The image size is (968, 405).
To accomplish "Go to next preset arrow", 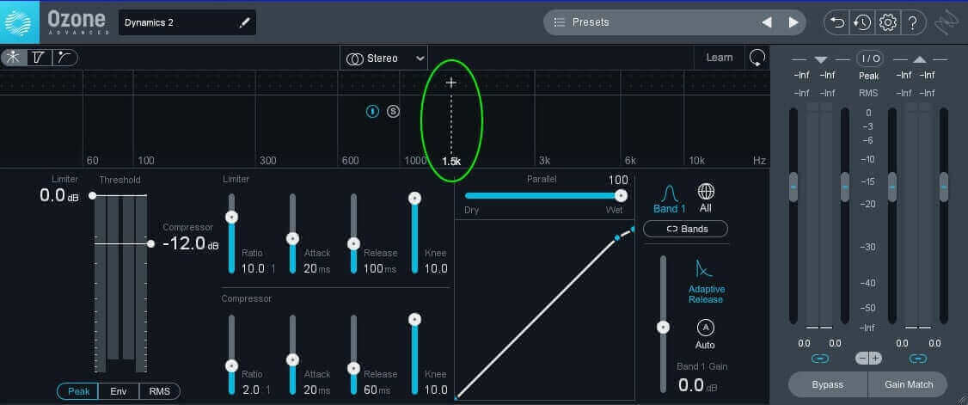I will click(793, 22).
